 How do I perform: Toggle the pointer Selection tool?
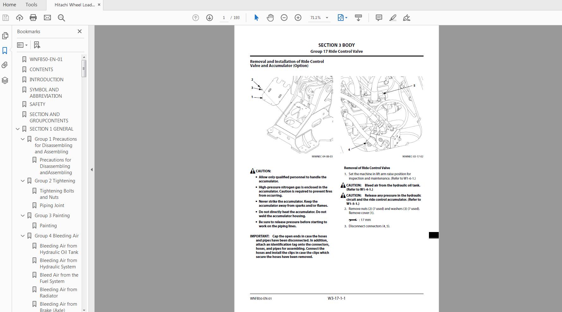coord(256,18)
